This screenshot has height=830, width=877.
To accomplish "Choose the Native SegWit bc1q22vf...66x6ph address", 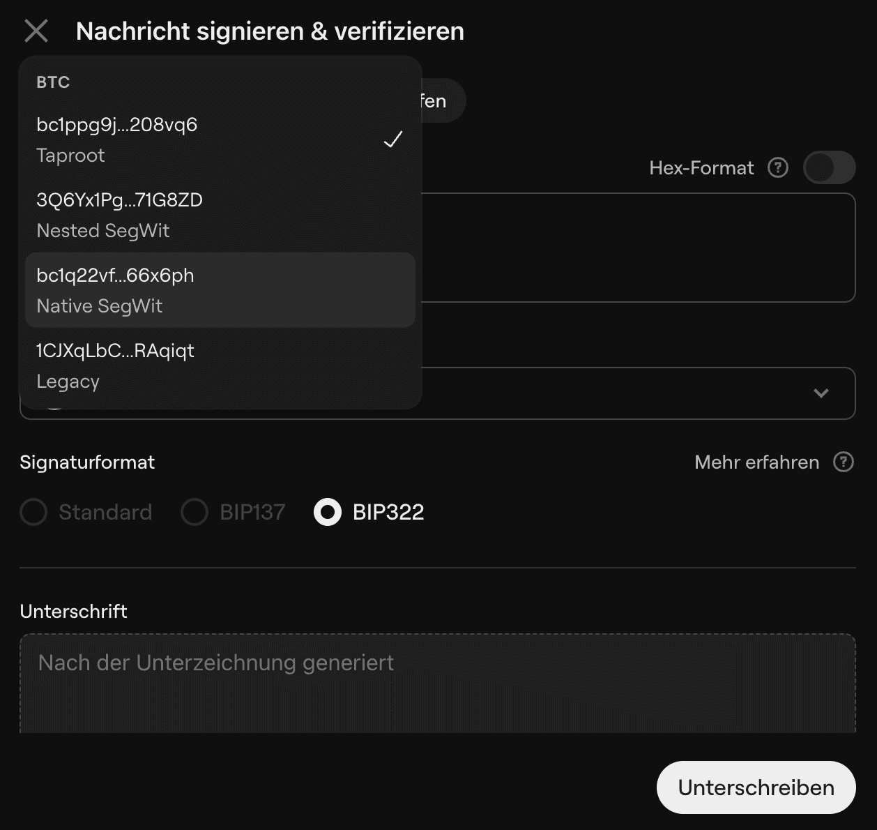I will [220, 290].
